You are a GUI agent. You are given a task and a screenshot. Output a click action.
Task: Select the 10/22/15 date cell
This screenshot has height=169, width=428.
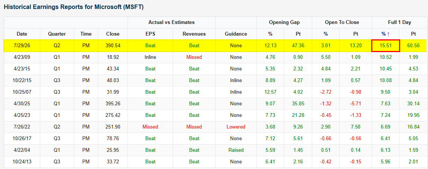point(22,80)
